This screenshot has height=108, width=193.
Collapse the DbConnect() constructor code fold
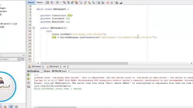33,28
